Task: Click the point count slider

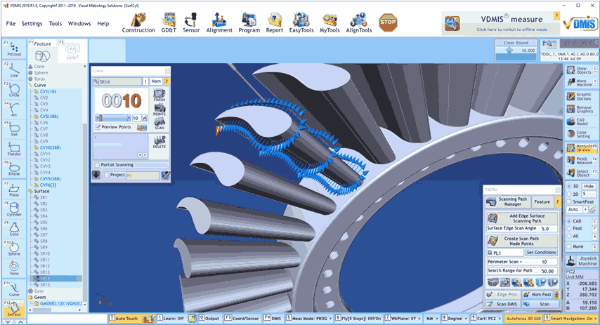Action: [x=113, y=118]
